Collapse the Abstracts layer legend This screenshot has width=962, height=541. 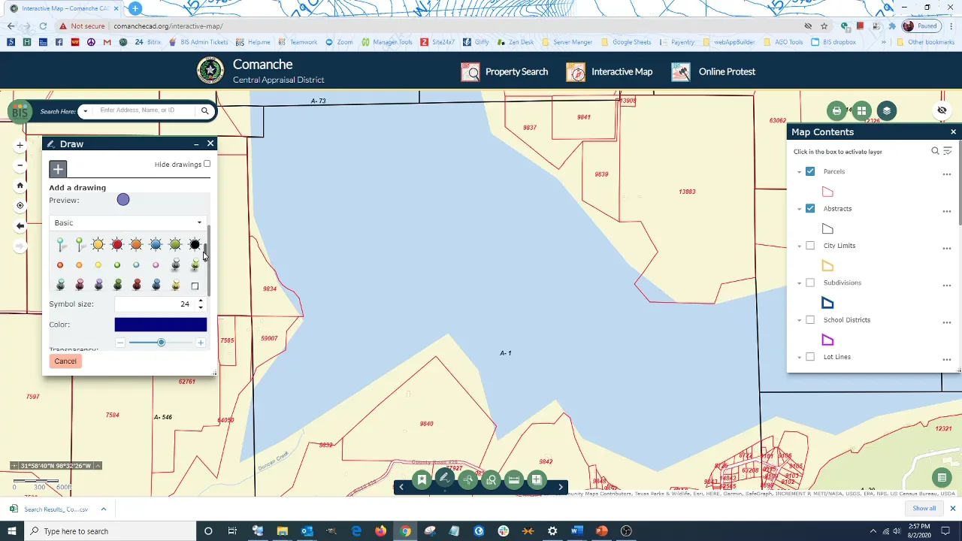tap(799, 209)
